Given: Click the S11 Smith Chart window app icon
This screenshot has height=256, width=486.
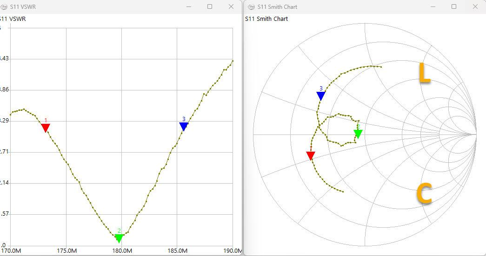Looking at the screenshot, I should [251, 7].
